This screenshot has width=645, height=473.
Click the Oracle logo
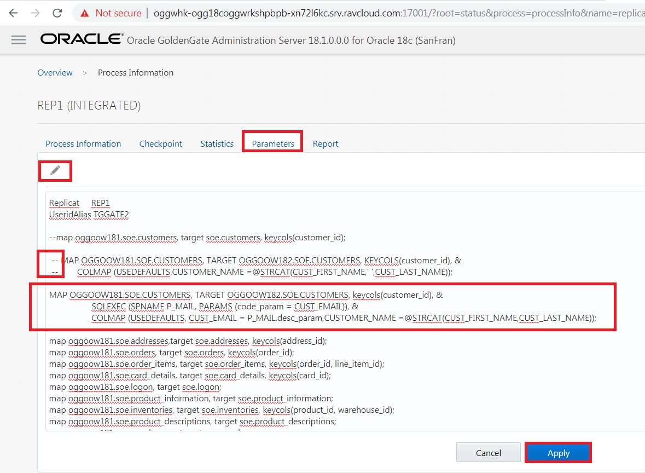click(x=82, y=39)
